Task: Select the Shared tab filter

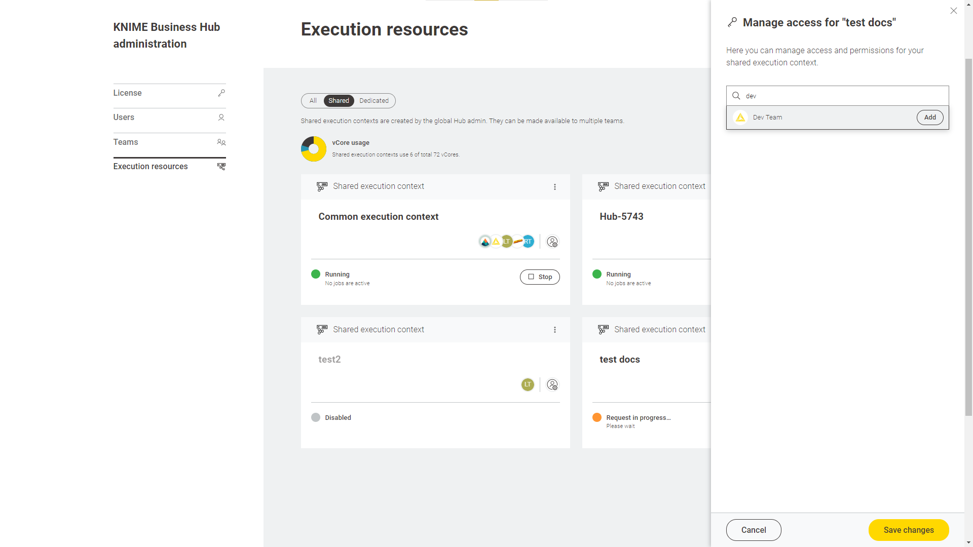Action: (x=338, y=100)
